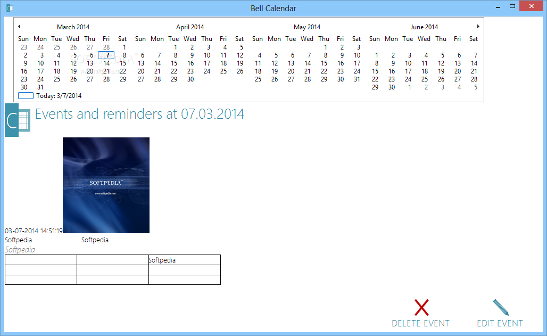
Task: Select May 31 in May calendar
Action: [x=357, y=79]
